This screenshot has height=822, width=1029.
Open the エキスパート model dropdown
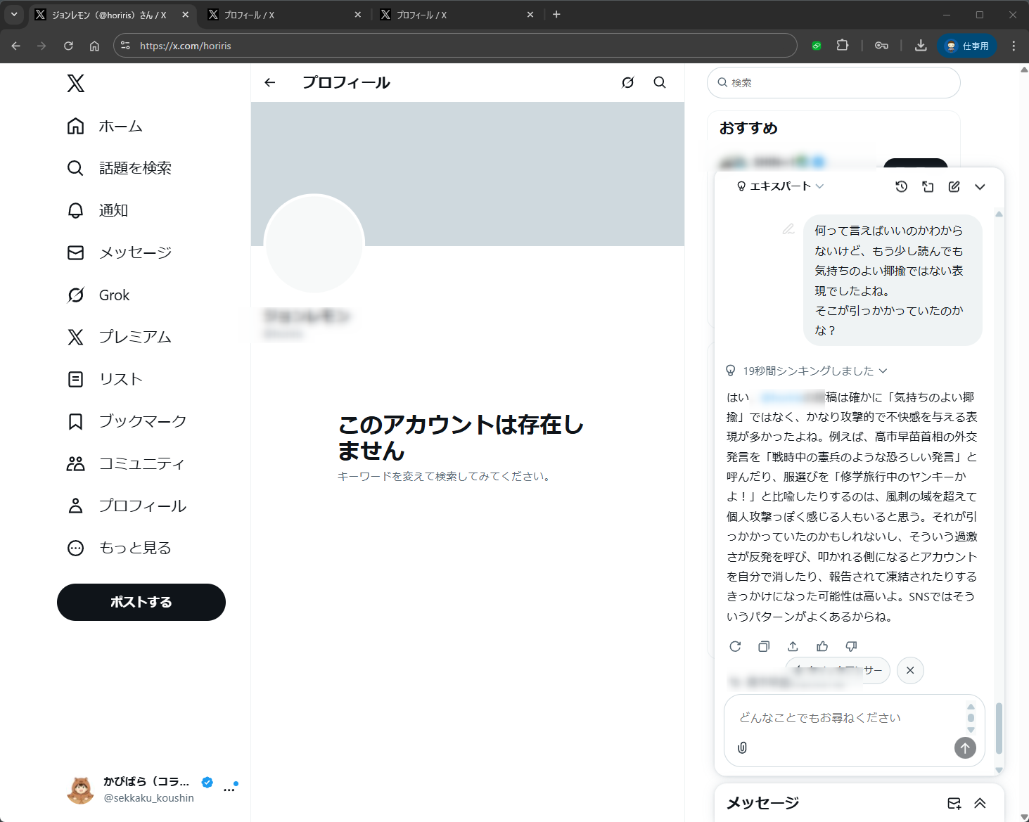(x=781, y=186)
